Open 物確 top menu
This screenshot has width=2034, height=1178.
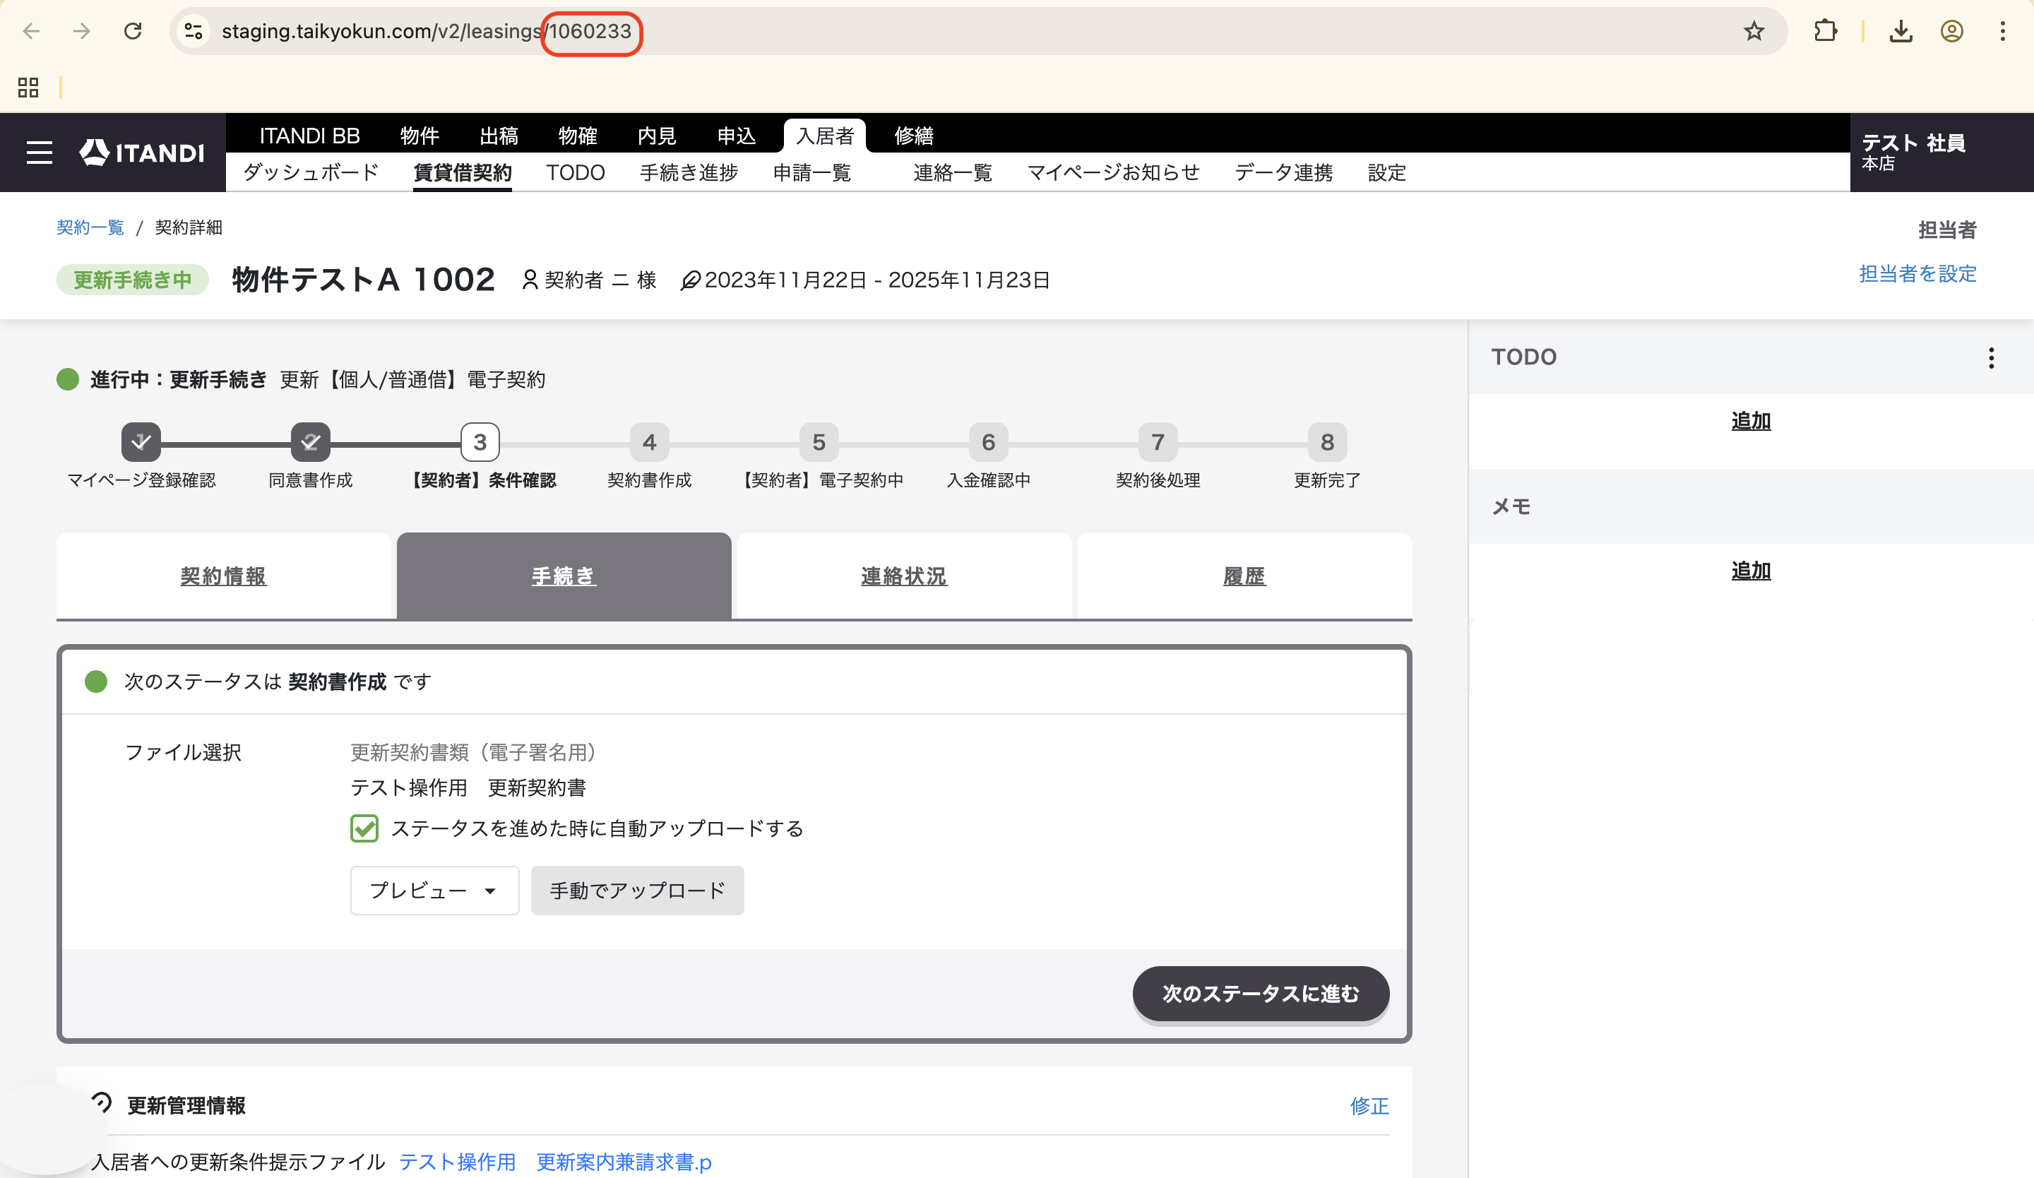point(578,136)
